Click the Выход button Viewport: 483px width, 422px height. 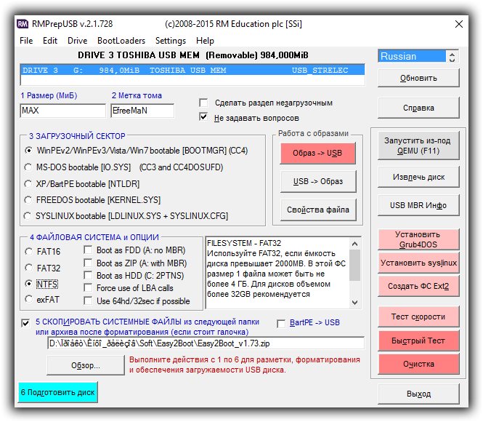(418, 394)
